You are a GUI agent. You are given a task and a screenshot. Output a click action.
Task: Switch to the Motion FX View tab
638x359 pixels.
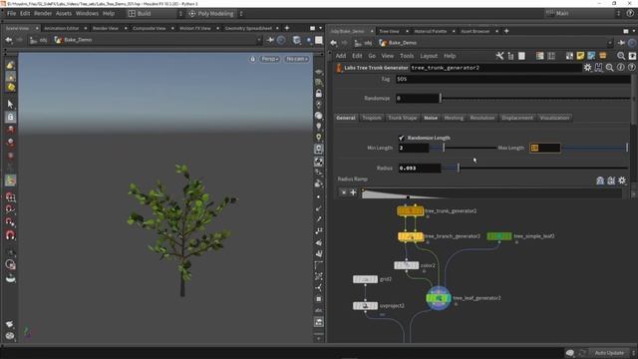click(x=195, y=28)
